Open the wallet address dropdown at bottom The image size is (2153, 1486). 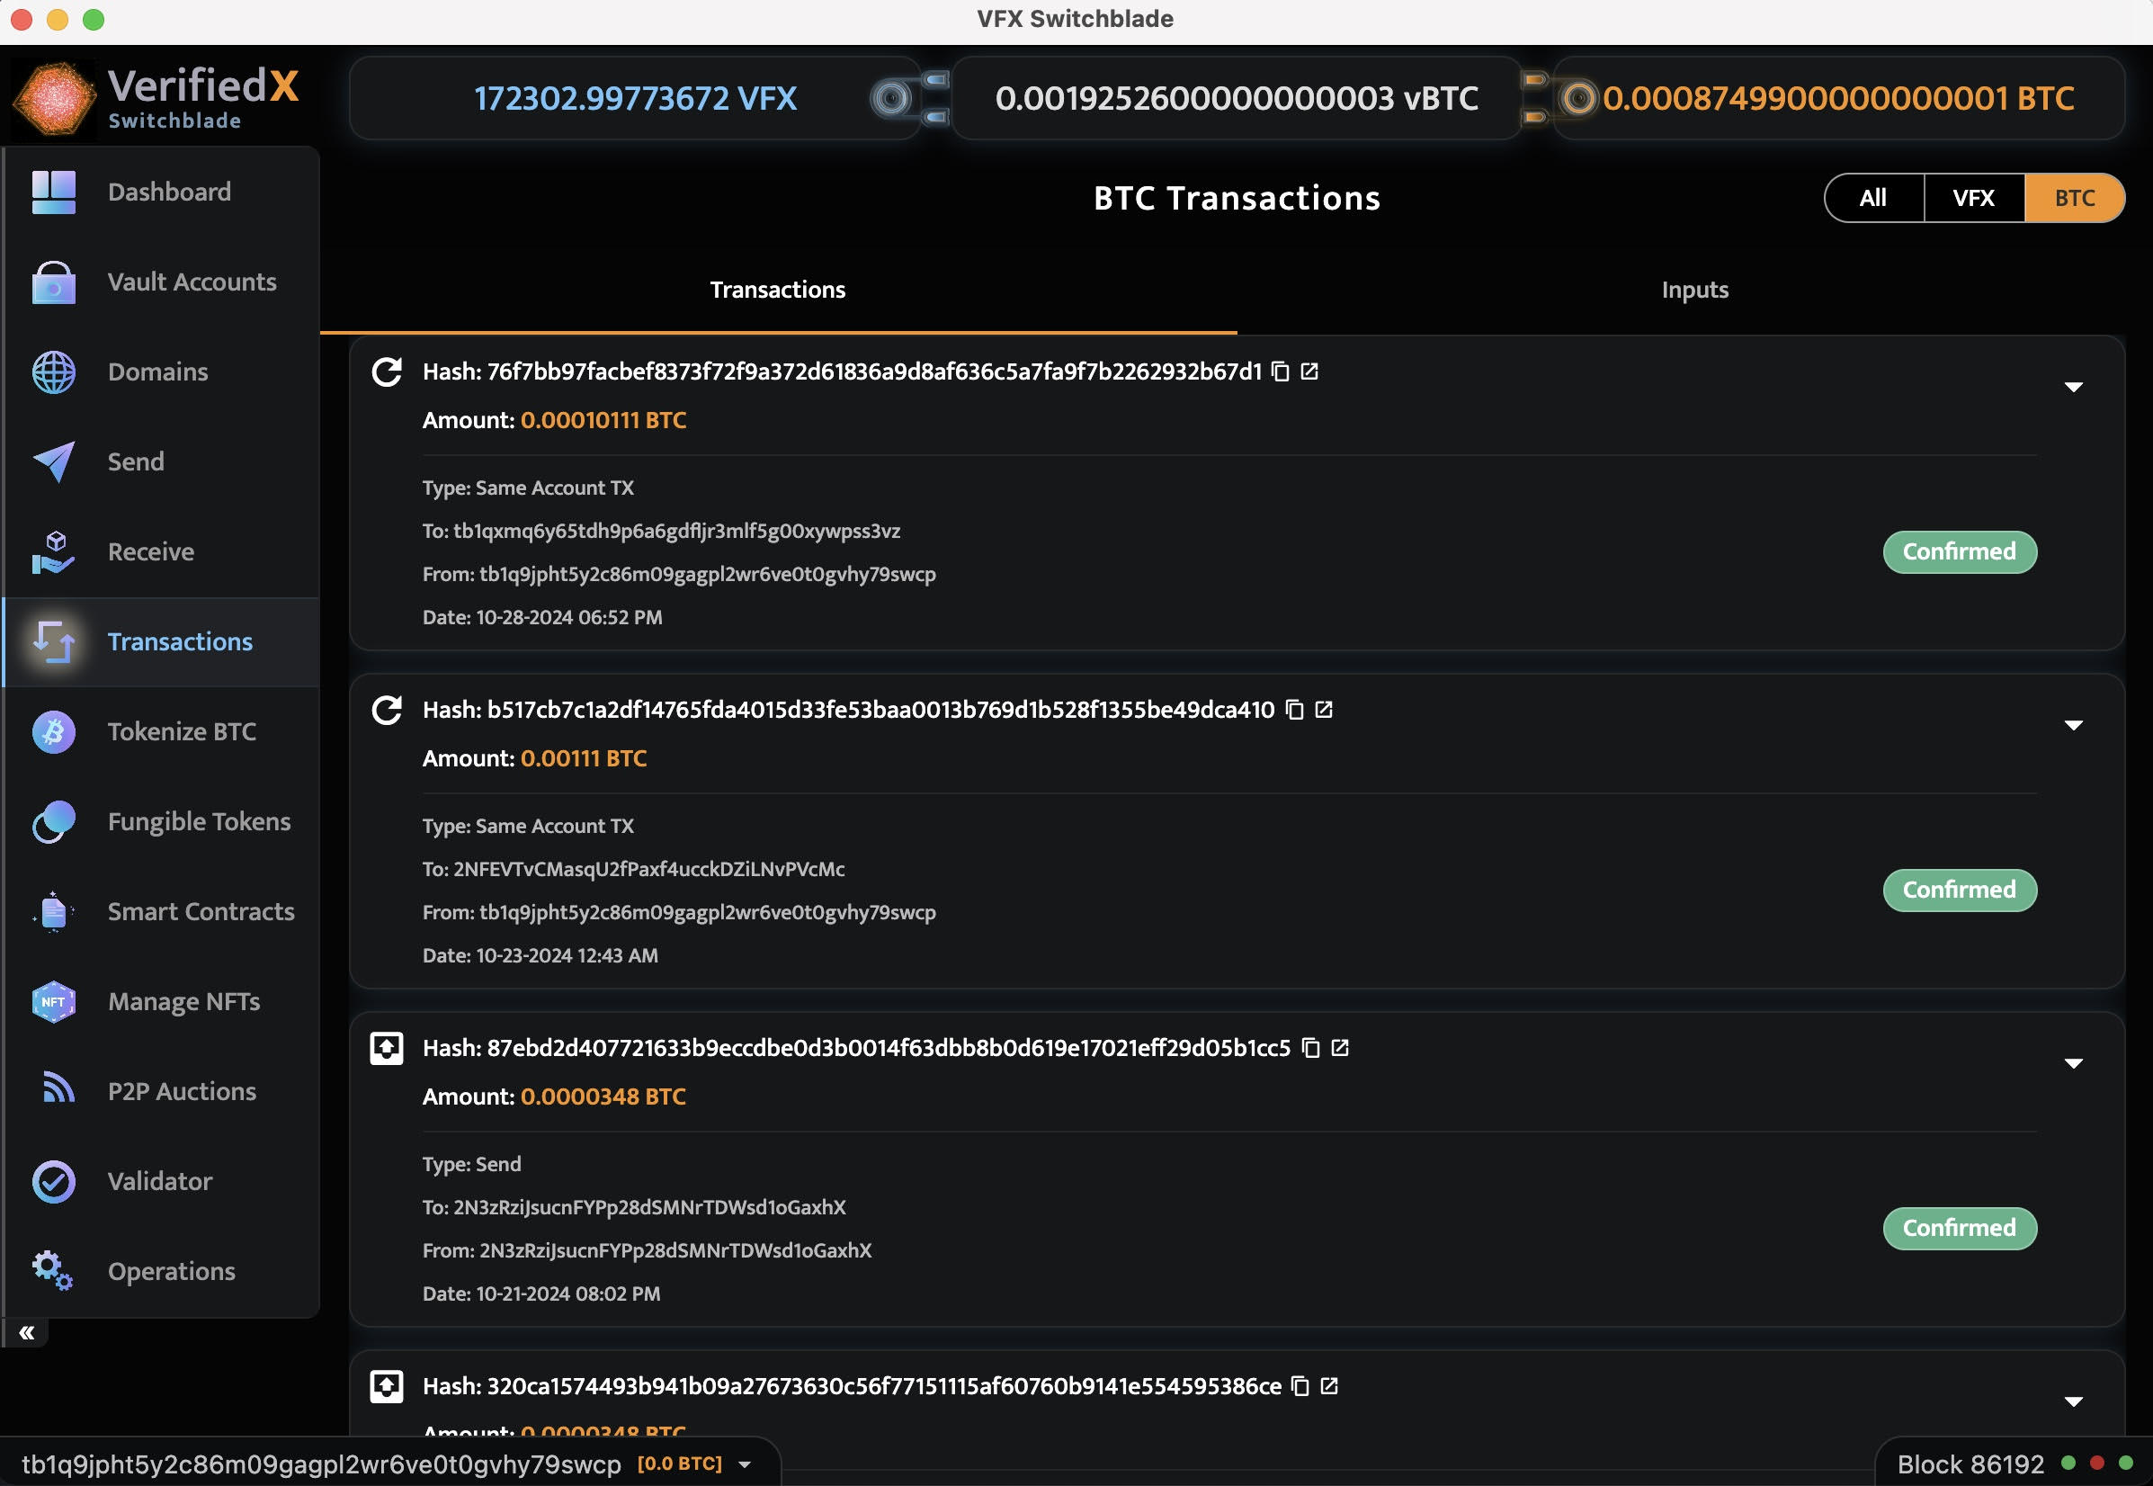point(745,1464)
